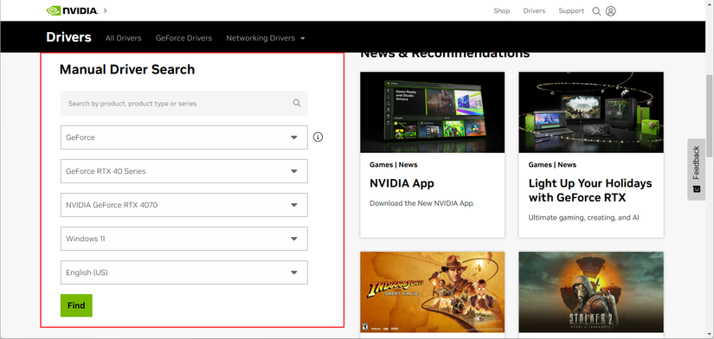Open Shop link in header

(502, 10)
